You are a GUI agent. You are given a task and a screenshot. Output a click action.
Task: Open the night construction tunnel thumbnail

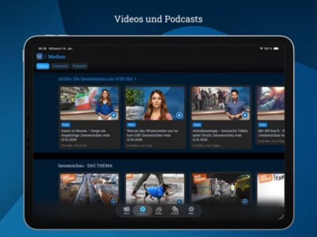pos(221,189)
